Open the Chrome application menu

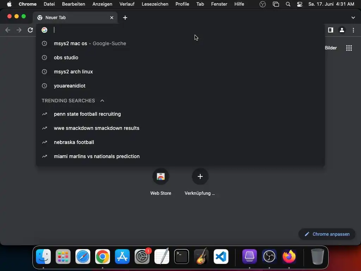coord(27,4)
